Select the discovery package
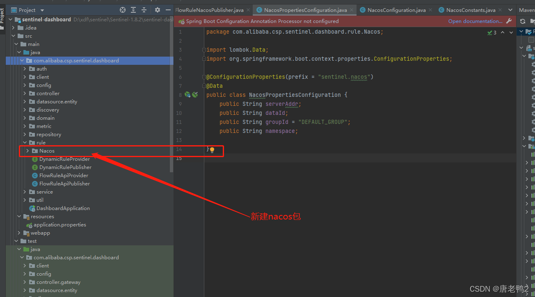 pyautogui.click(x=48, y=110)
